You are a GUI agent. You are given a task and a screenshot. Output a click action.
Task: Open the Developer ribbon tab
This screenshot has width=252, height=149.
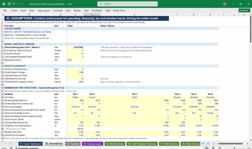97,10
